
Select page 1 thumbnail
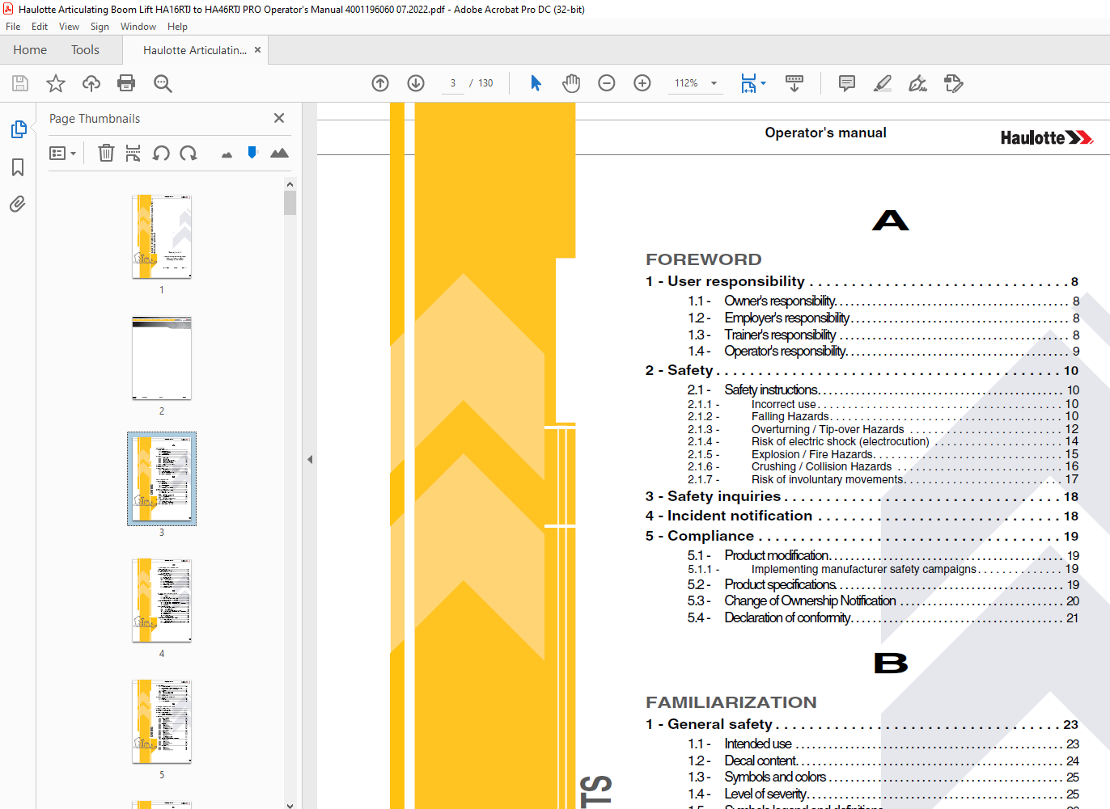click(162, 237)
